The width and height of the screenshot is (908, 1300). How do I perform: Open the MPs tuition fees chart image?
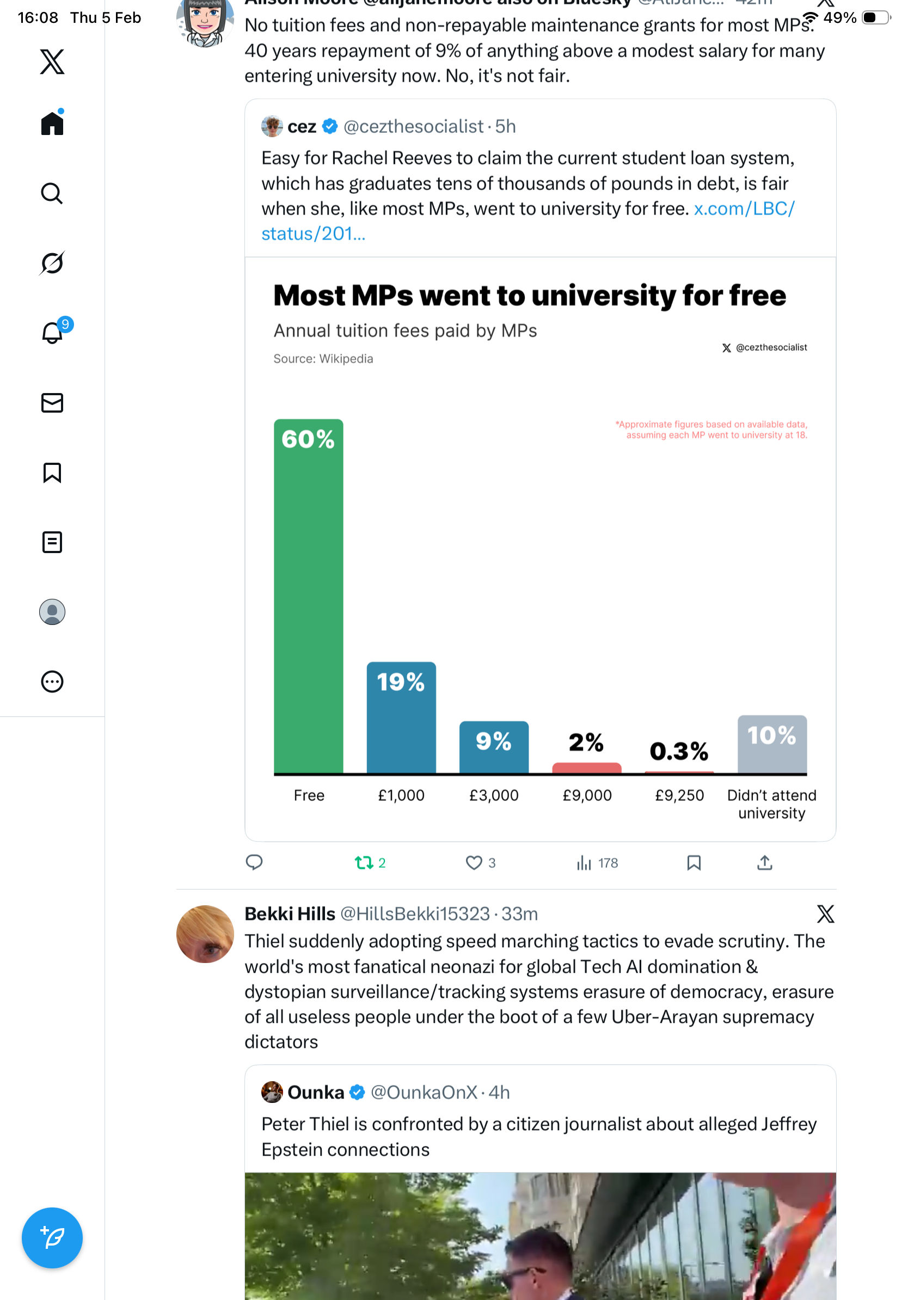coord(539,549)
